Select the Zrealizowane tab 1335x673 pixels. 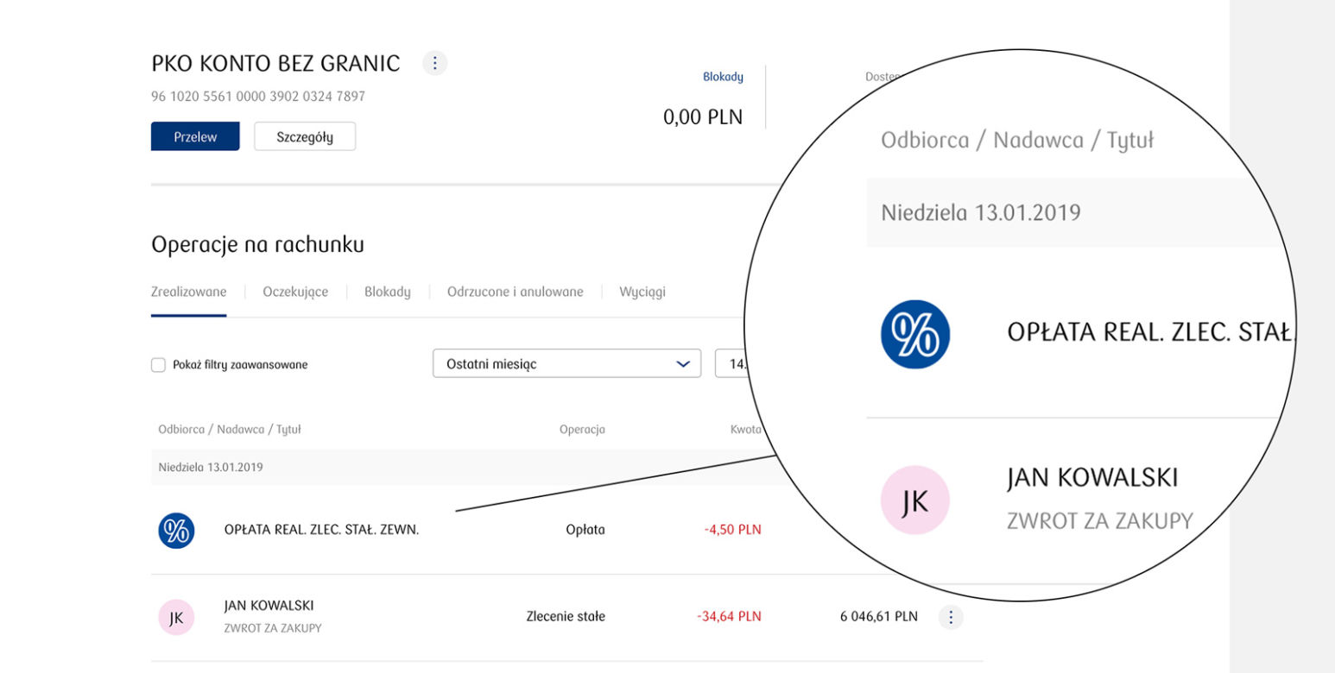[188, 292]
